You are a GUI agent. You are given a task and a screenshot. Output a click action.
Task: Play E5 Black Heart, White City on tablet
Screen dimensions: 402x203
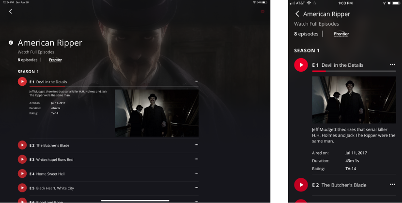(x=22, y=188)
